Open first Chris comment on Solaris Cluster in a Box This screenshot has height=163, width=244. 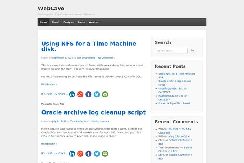tap(175, 142)
